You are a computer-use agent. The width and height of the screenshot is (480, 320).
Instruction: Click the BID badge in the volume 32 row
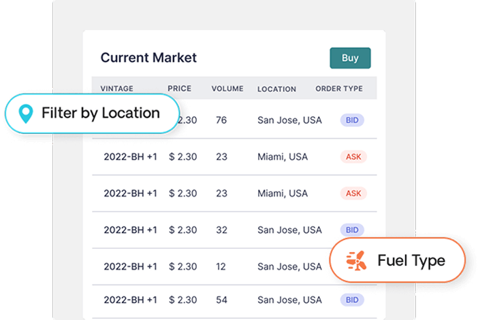pyautogui.click(x=352, y=230)
